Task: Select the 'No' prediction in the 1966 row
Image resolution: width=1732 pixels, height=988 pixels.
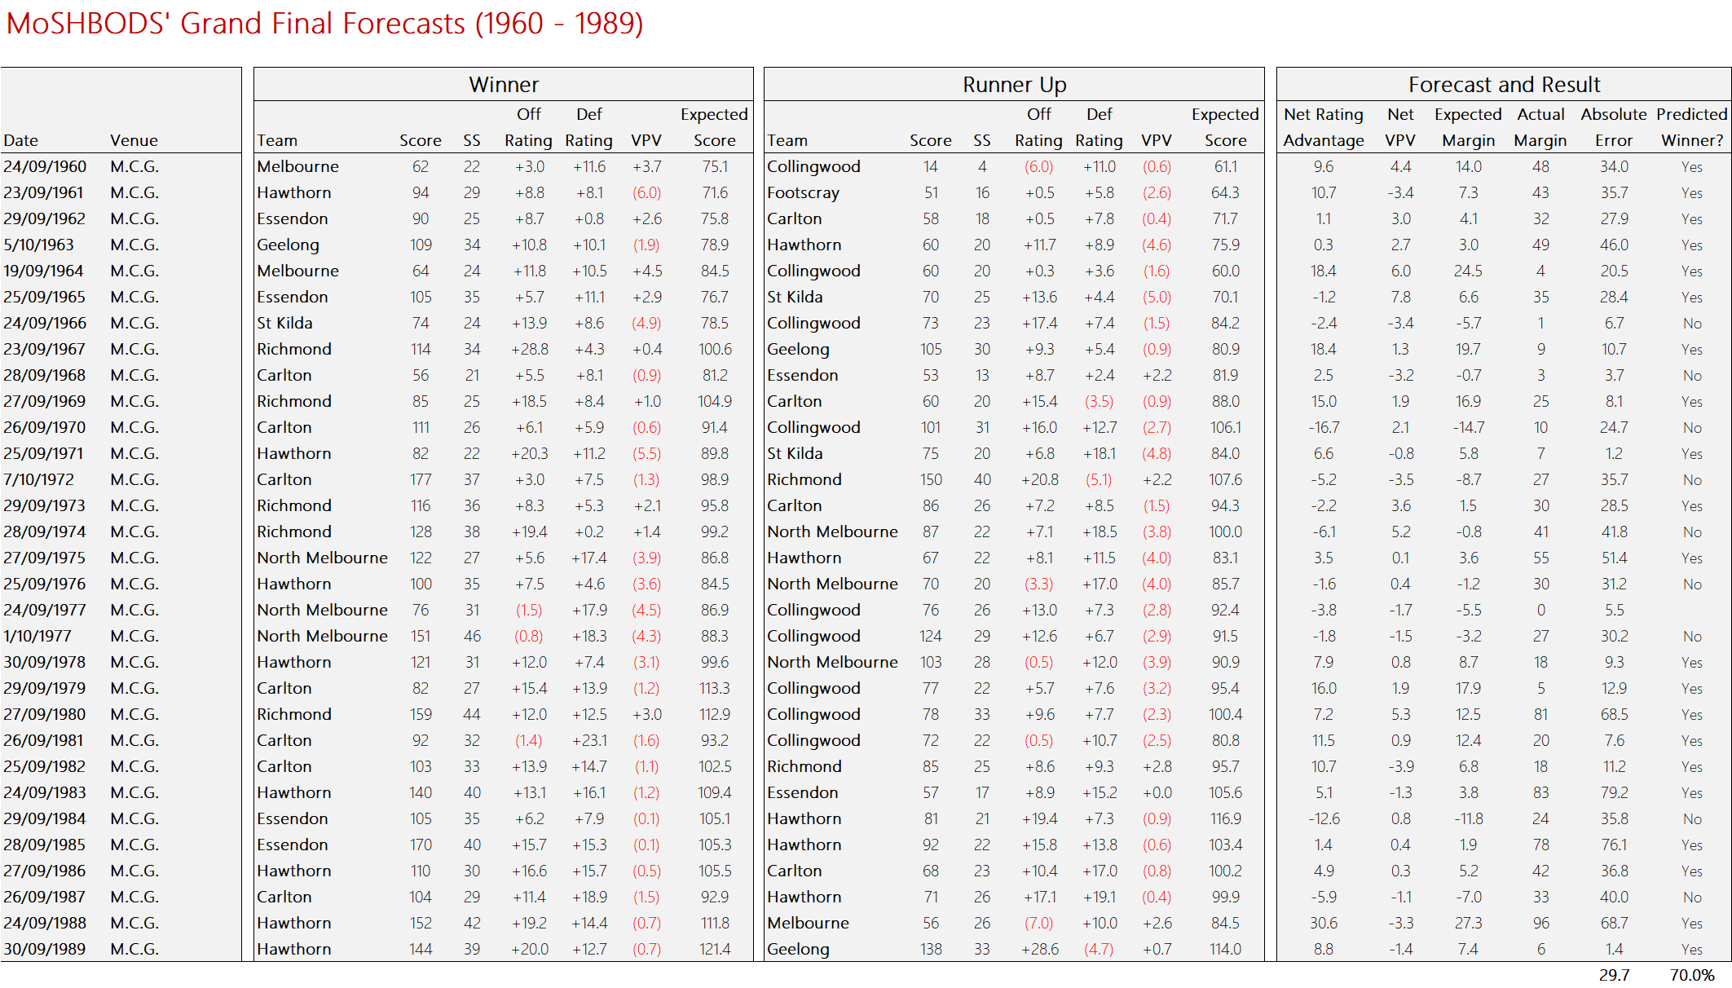Action: pos(1692,323)
